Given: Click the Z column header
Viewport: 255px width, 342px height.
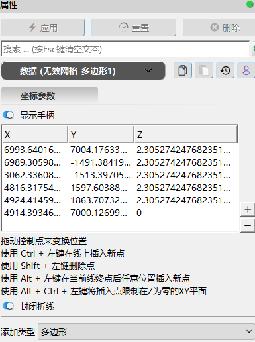Looking at the screenshot, I should [185, 134].
